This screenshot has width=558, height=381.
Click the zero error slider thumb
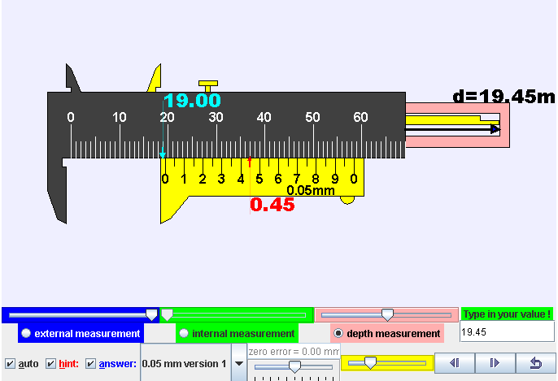(294, 366)
